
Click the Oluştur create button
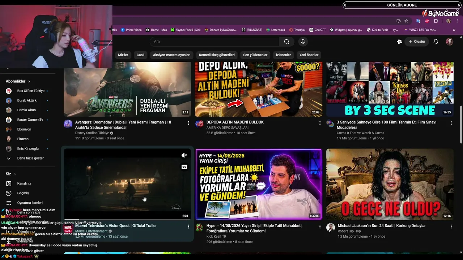417,42
